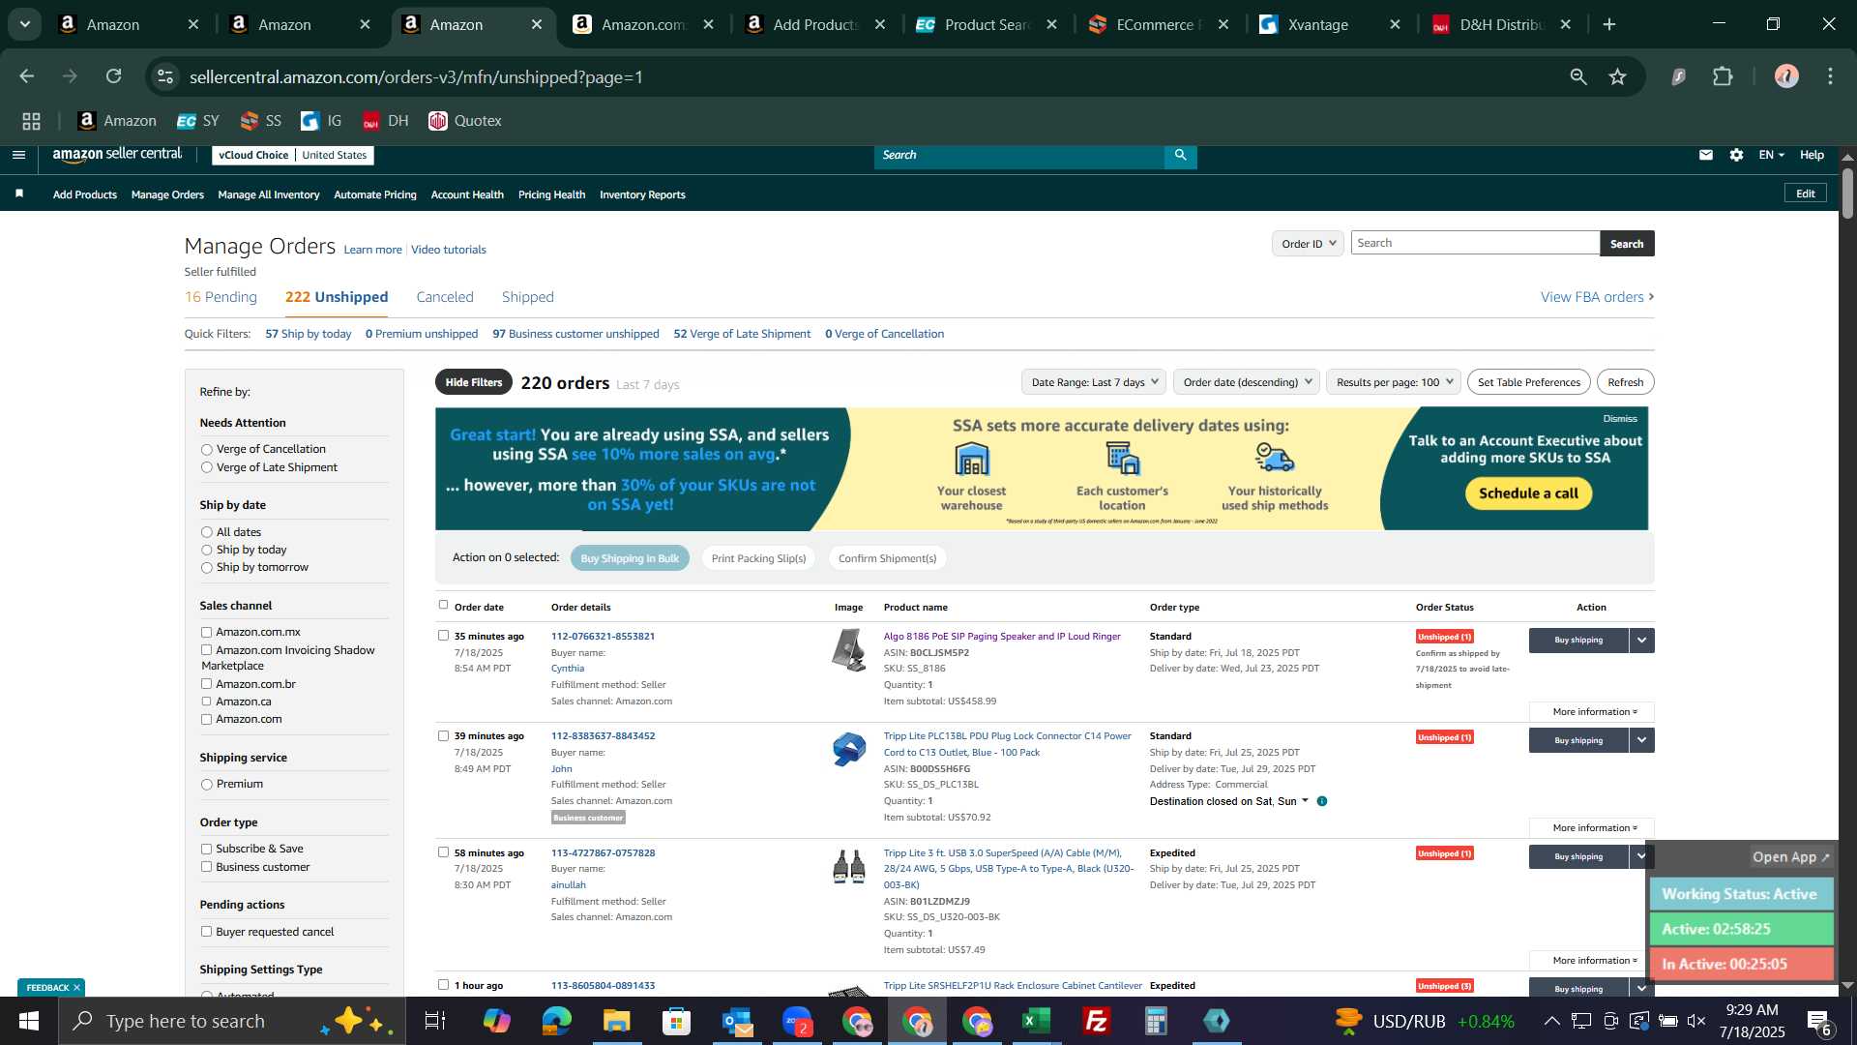
Task: Open Excel from the taskbar
Action: [1036, 1021]
